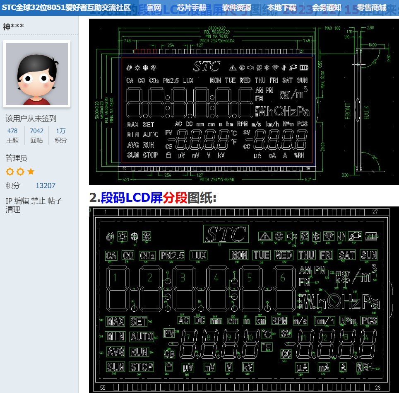Screen dimensions: 399x393
Task: Click the 管理员 user group link
Action: point(16,158)
